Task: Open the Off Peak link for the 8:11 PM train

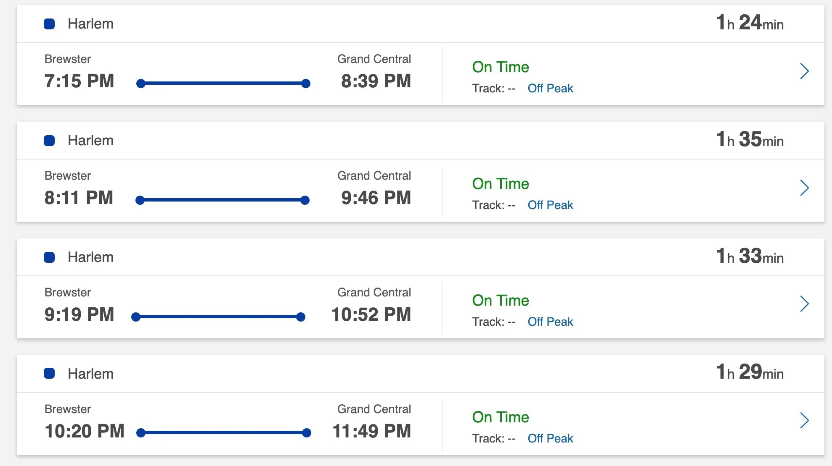Action: point(550,205)
